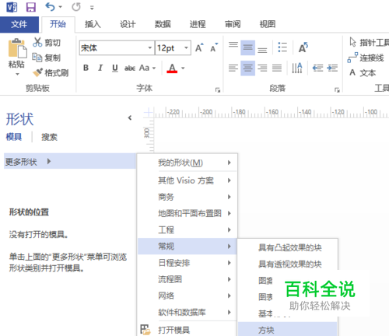Click the 粘贴 paste clipboard icon
Viewport: 389px width, 336px height.
click(17, 48)
